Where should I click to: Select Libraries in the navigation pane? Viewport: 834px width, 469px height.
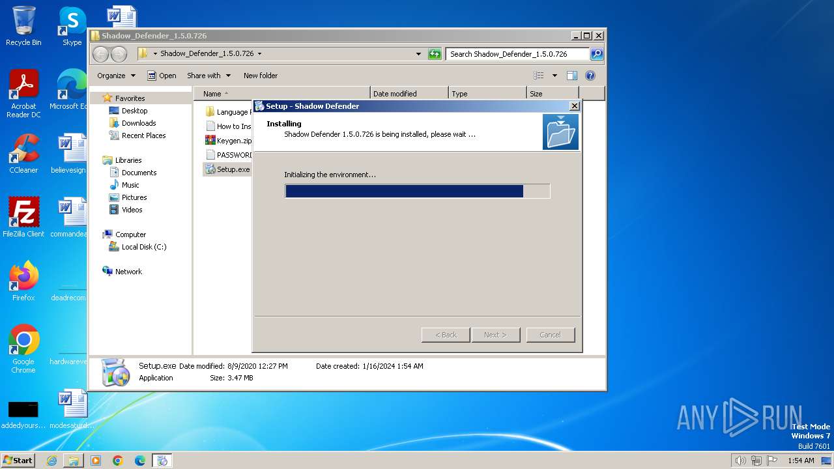[128, 160]
